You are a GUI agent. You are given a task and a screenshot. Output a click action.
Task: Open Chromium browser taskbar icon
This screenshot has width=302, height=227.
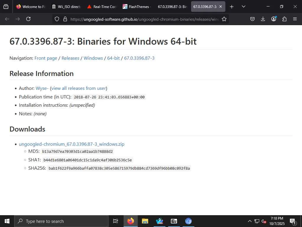[188, 221]
